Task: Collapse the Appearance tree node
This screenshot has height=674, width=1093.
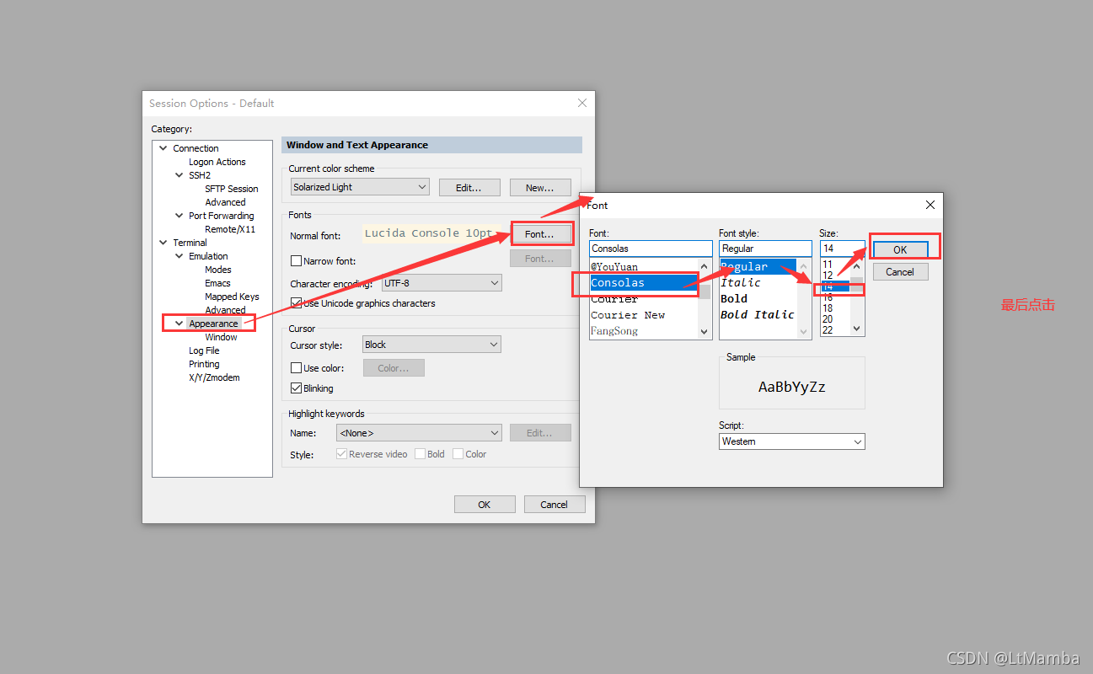Action: (179, 324)
